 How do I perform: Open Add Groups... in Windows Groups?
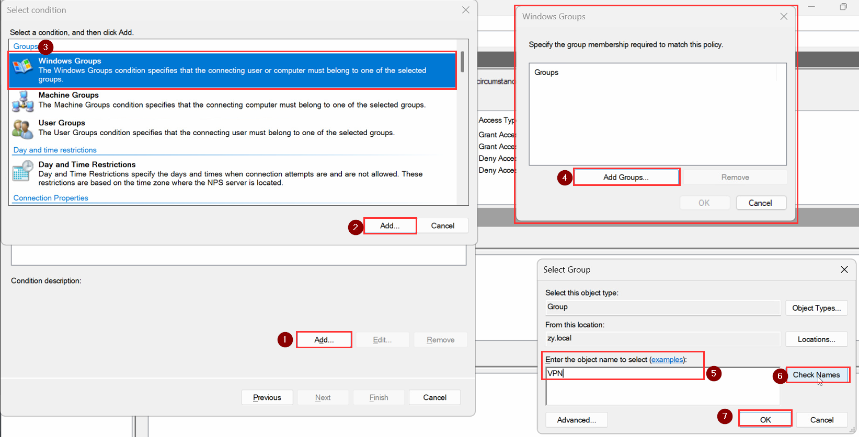[626, 177]
